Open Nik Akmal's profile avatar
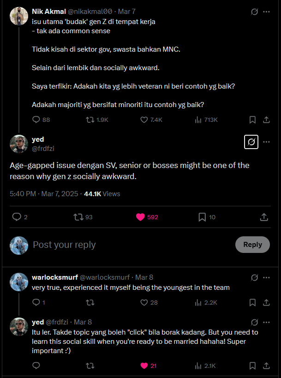This screenshot has height=378, width=281. [x=18, y=16]
